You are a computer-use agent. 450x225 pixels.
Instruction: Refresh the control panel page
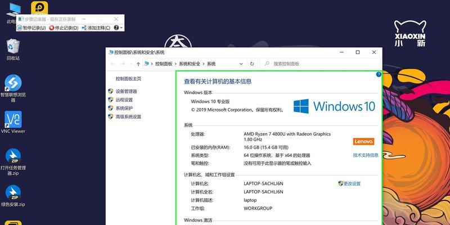252,64
